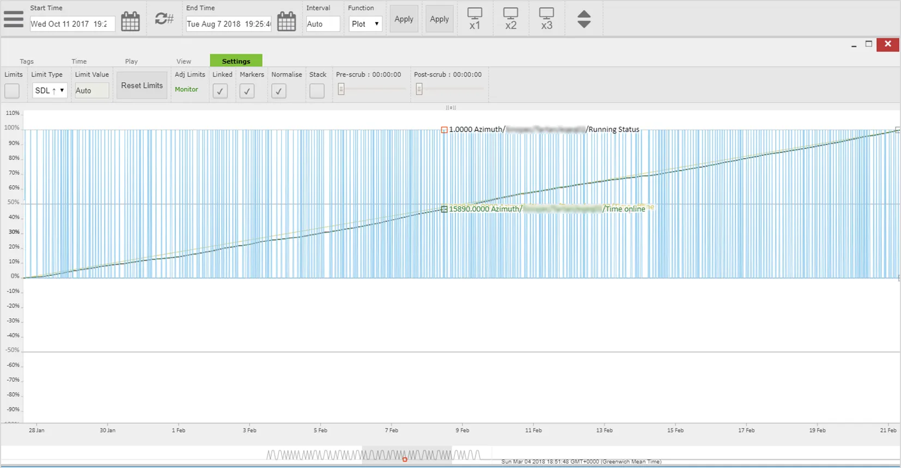The height and width of the screenshot is (468, 901).
Task: Select the x2 monitor layout
Action: coord(510,19)
